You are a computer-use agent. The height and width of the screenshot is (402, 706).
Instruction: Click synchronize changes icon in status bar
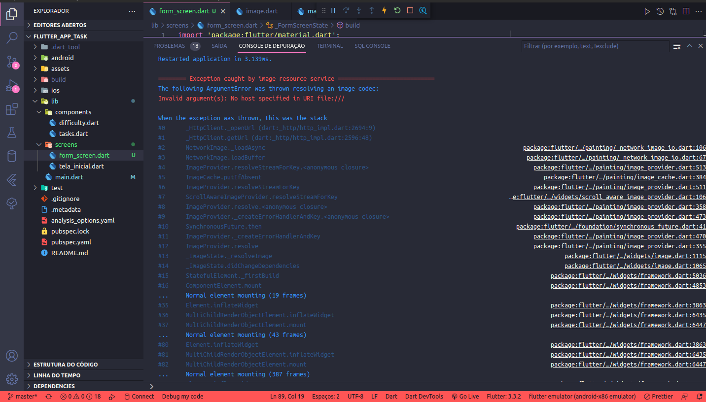pyautogui.click(x=48, y=397)
